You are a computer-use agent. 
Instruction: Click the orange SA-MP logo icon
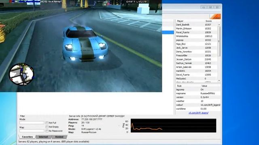click(x=215, y=17)
